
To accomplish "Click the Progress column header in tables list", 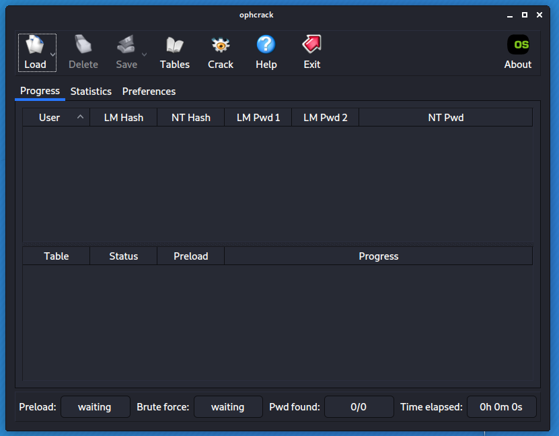I will coord(378,256).
